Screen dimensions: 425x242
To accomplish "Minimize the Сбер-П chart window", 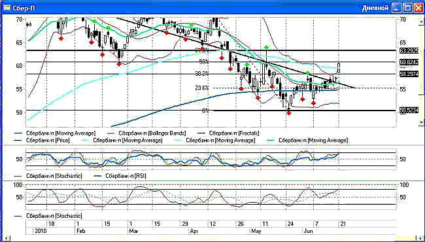I will [x=397, y=8].
